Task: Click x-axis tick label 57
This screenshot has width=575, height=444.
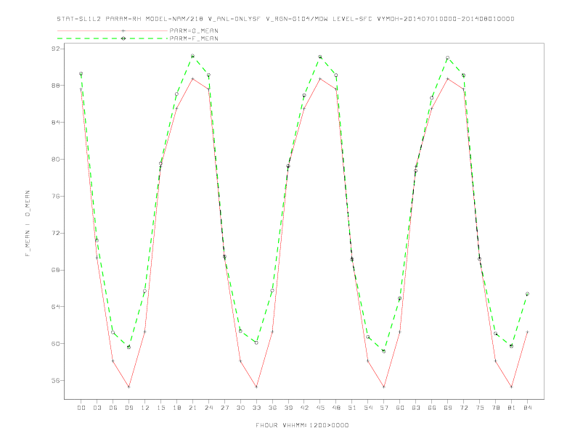Action: [x=384, y=408]
